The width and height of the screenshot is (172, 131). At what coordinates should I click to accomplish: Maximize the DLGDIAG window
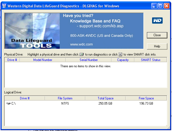tap(160, 6)
